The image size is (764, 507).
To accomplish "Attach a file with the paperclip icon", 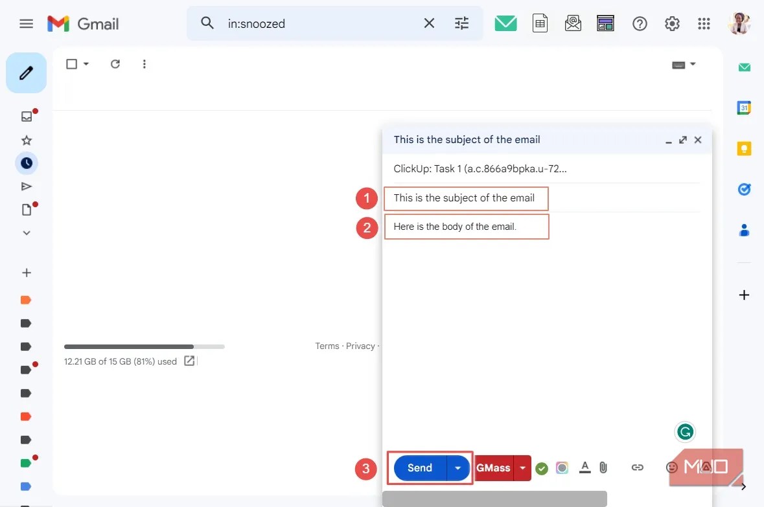I will tap(603, 468).
